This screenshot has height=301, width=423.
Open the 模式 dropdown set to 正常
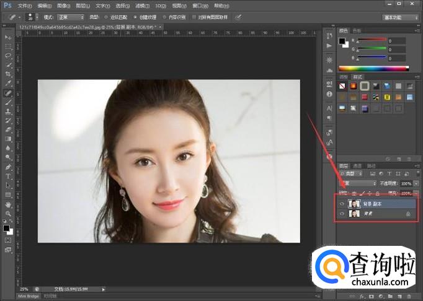click(71, 17)
